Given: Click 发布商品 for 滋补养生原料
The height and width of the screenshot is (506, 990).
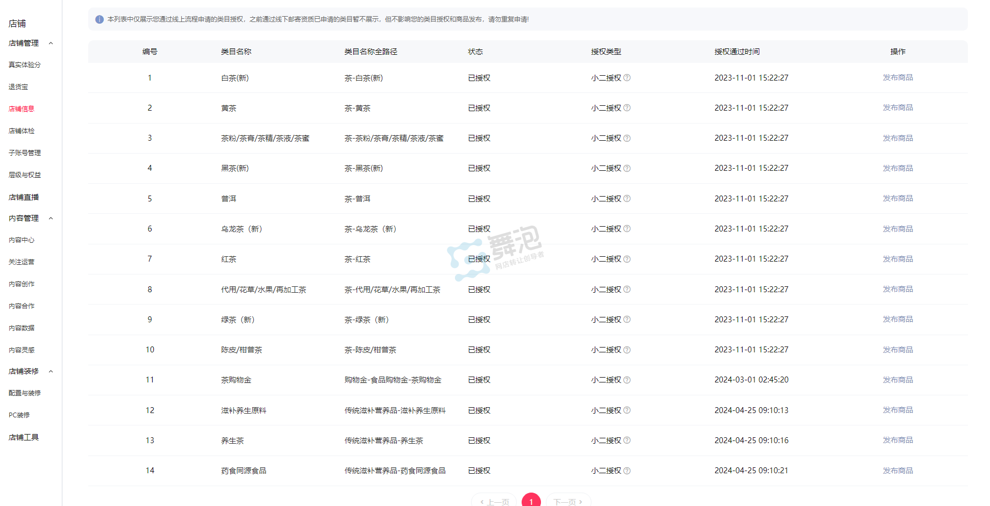Looking at the screenshot, I should [x=898, y=410].
